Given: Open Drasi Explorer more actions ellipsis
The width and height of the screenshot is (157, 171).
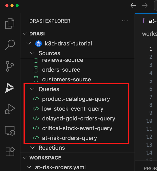Looking at the screenshot, I should click(125, 21).
